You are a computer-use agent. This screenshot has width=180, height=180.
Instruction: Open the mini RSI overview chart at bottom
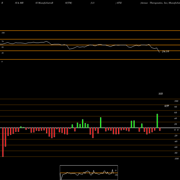(89, 172)
